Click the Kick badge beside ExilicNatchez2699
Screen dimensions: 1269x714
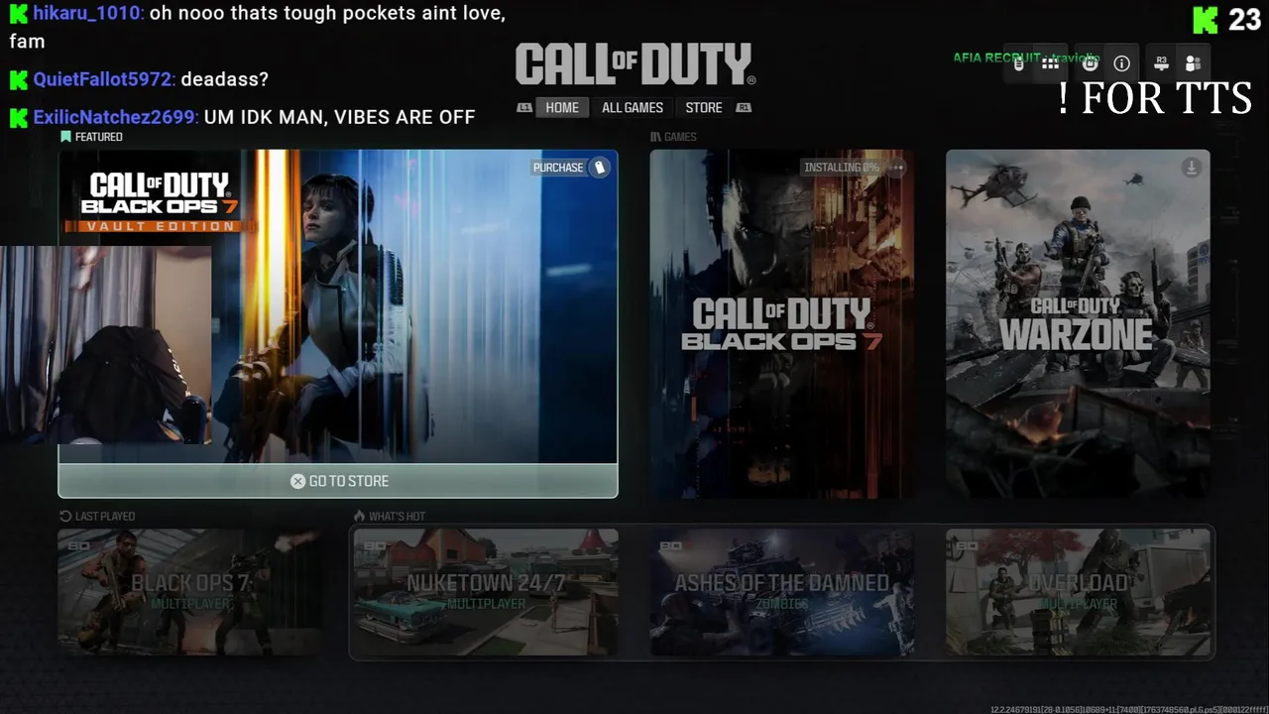(19, 117)
